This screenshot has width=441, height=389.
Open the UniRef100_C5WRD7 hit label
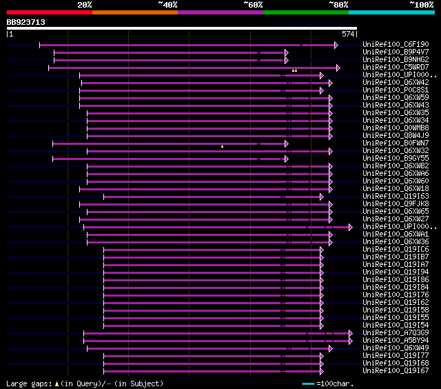point(396,68)
